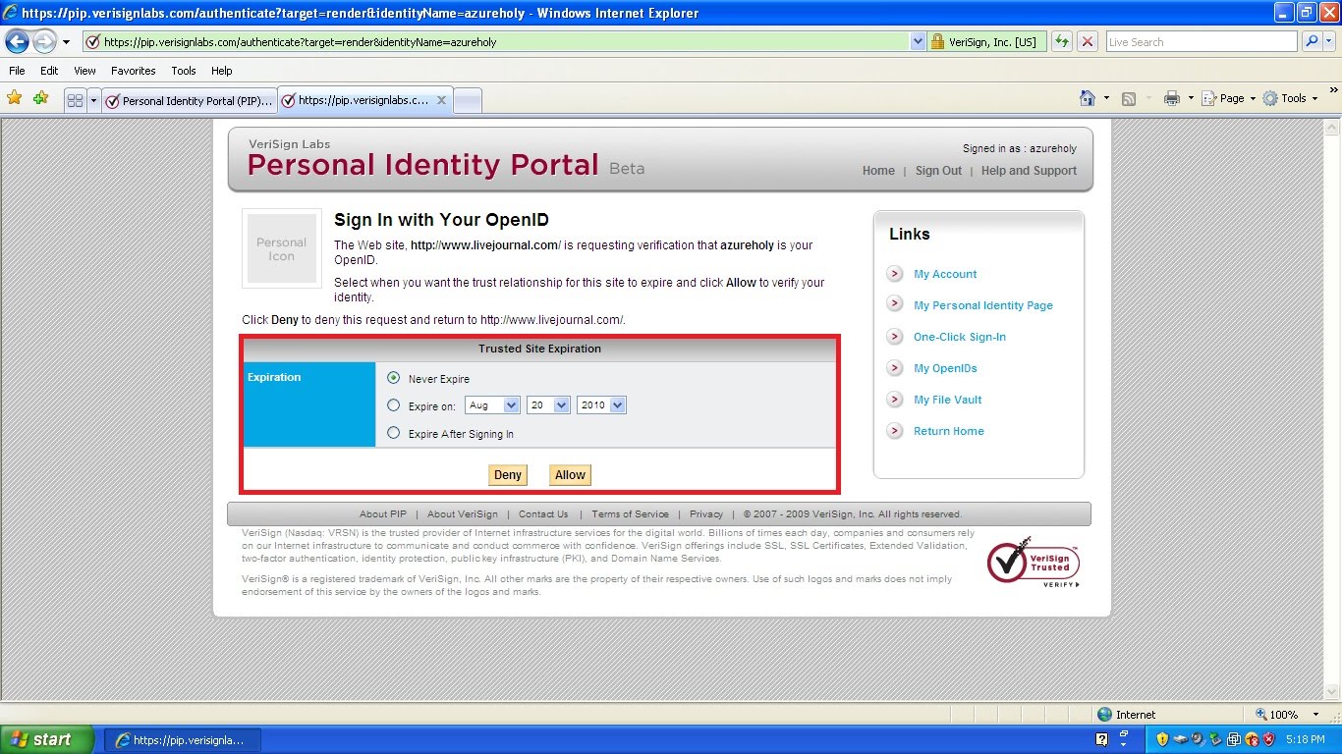1342x754 pixels.
Task: Click the VeriSign Trusted verify seal
Action: 1034,562
